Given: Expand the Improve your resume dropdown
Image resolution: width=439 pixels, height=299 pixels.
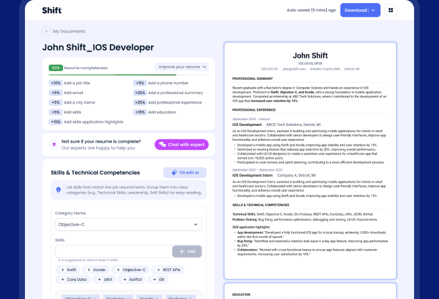Looking at the screenshot, I should (x=181, y=67).
